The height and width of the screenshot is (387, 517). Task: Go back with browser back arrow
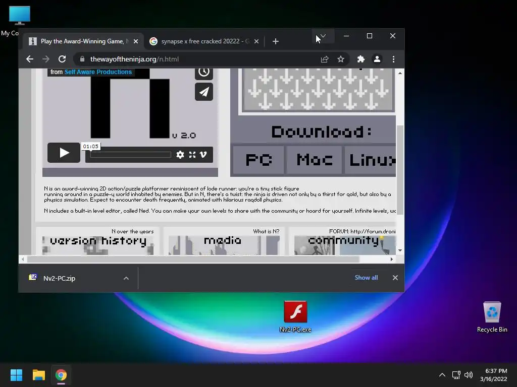click(x=30, y=59)
